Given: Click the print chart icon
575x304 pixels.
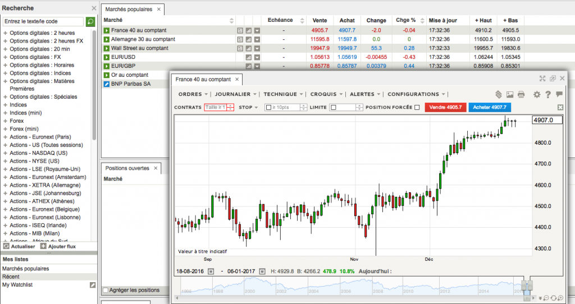Looking at the screenshot, I should [x=521, y=94].
